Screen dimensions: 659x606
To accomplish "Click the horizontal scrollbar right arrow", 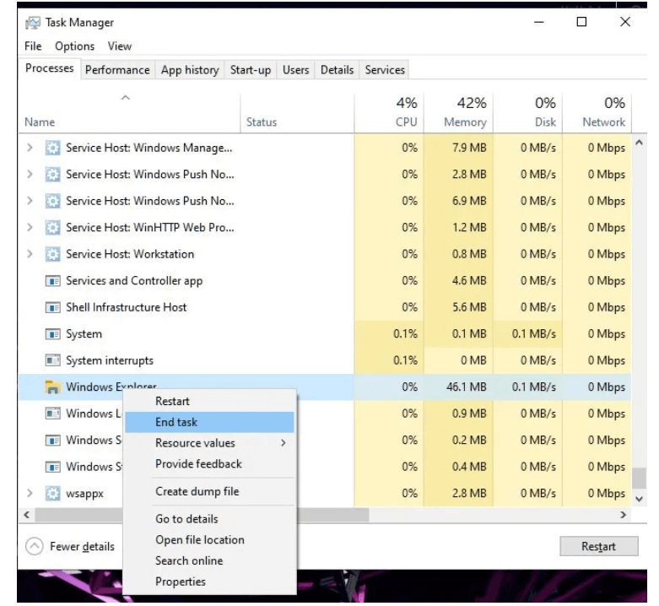I will 624,514.
